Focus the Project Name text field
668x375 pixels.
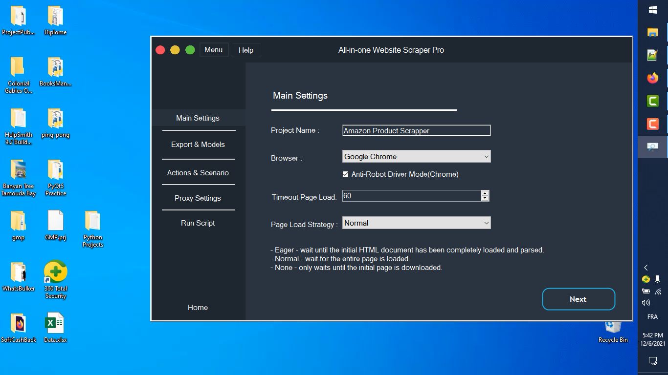[x=416, y=130]
